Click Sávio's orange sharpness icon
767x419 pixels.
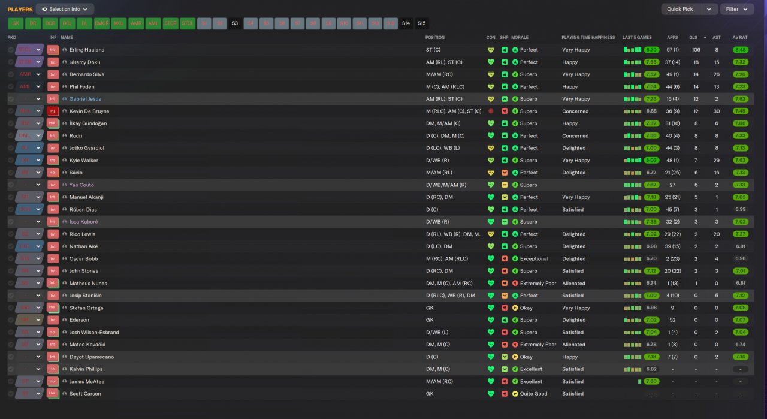point(505,173)
